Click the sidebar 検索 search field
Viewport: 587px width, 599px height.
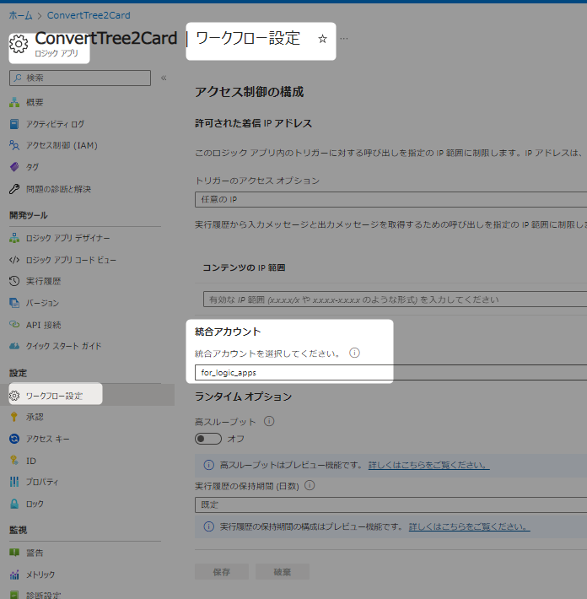pos(80,78)
